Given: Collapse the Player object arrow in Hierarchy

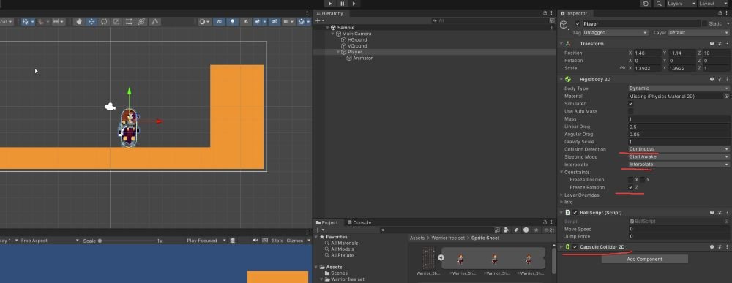Looking at the screenshot, I should point(338,52).
